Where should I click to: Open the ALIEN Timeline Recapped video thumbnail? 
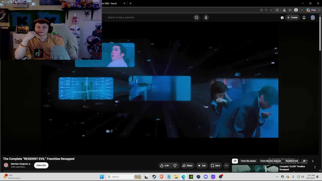255,169
